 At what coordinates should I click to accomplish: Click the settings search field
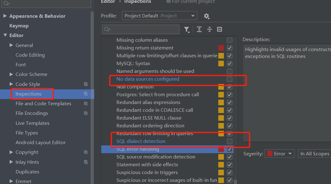coord(46,4)
